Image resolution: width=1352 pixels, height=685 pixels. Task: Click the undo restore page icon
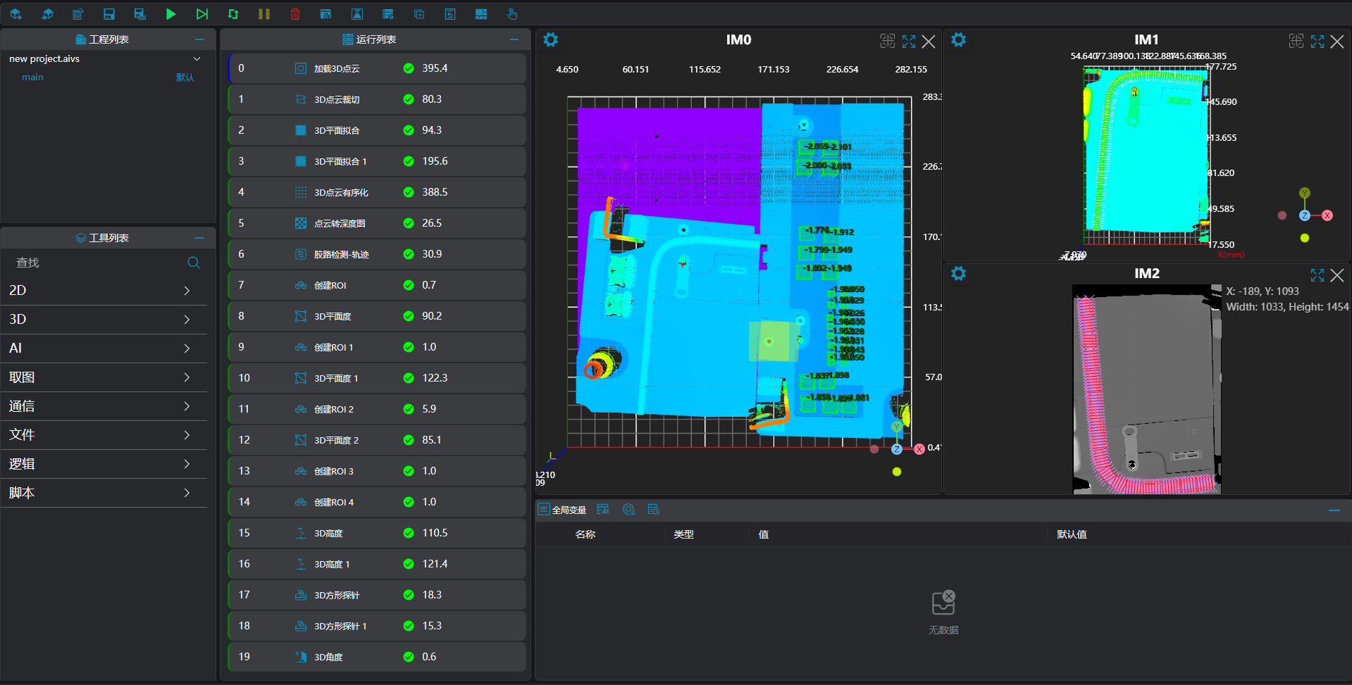(450, 14)
